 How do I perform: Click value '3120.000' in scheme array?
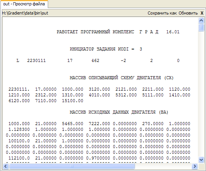[99, 89]
